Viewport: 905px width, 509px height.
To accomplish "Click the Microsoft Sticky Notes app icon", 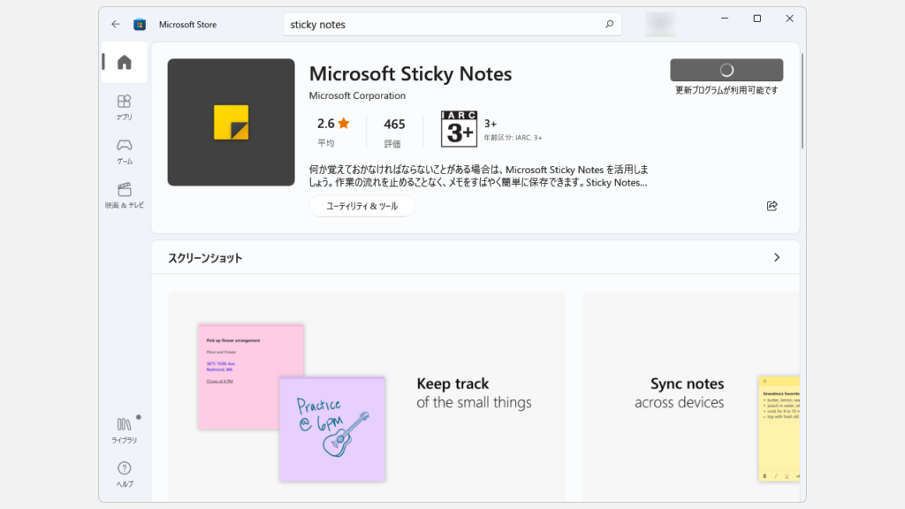I will click(231, 122).
